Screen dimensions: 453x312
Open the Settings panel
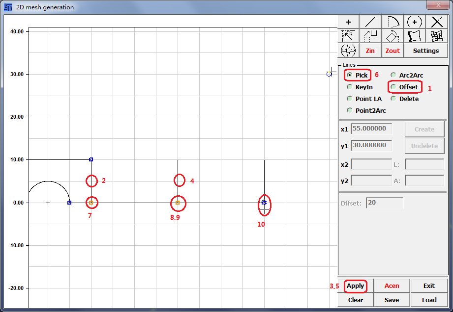pos(426,51)
